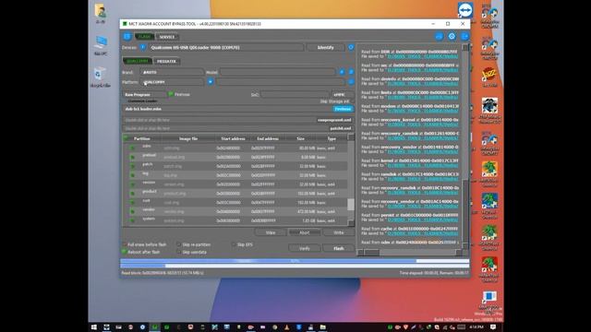Toggle the Firehose checkbox
The width and height of the screenshot is (591, 332).
pyautogui.click(x=170, y=94)
